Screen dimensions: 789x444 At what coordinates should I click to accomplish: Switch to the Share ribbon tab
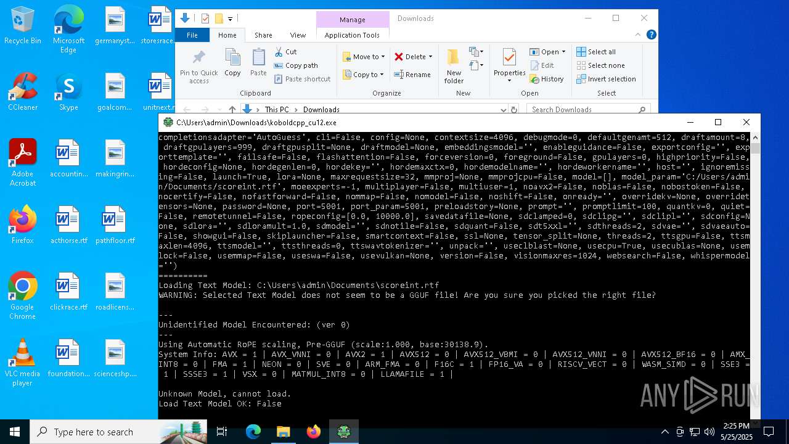point(263,35)
